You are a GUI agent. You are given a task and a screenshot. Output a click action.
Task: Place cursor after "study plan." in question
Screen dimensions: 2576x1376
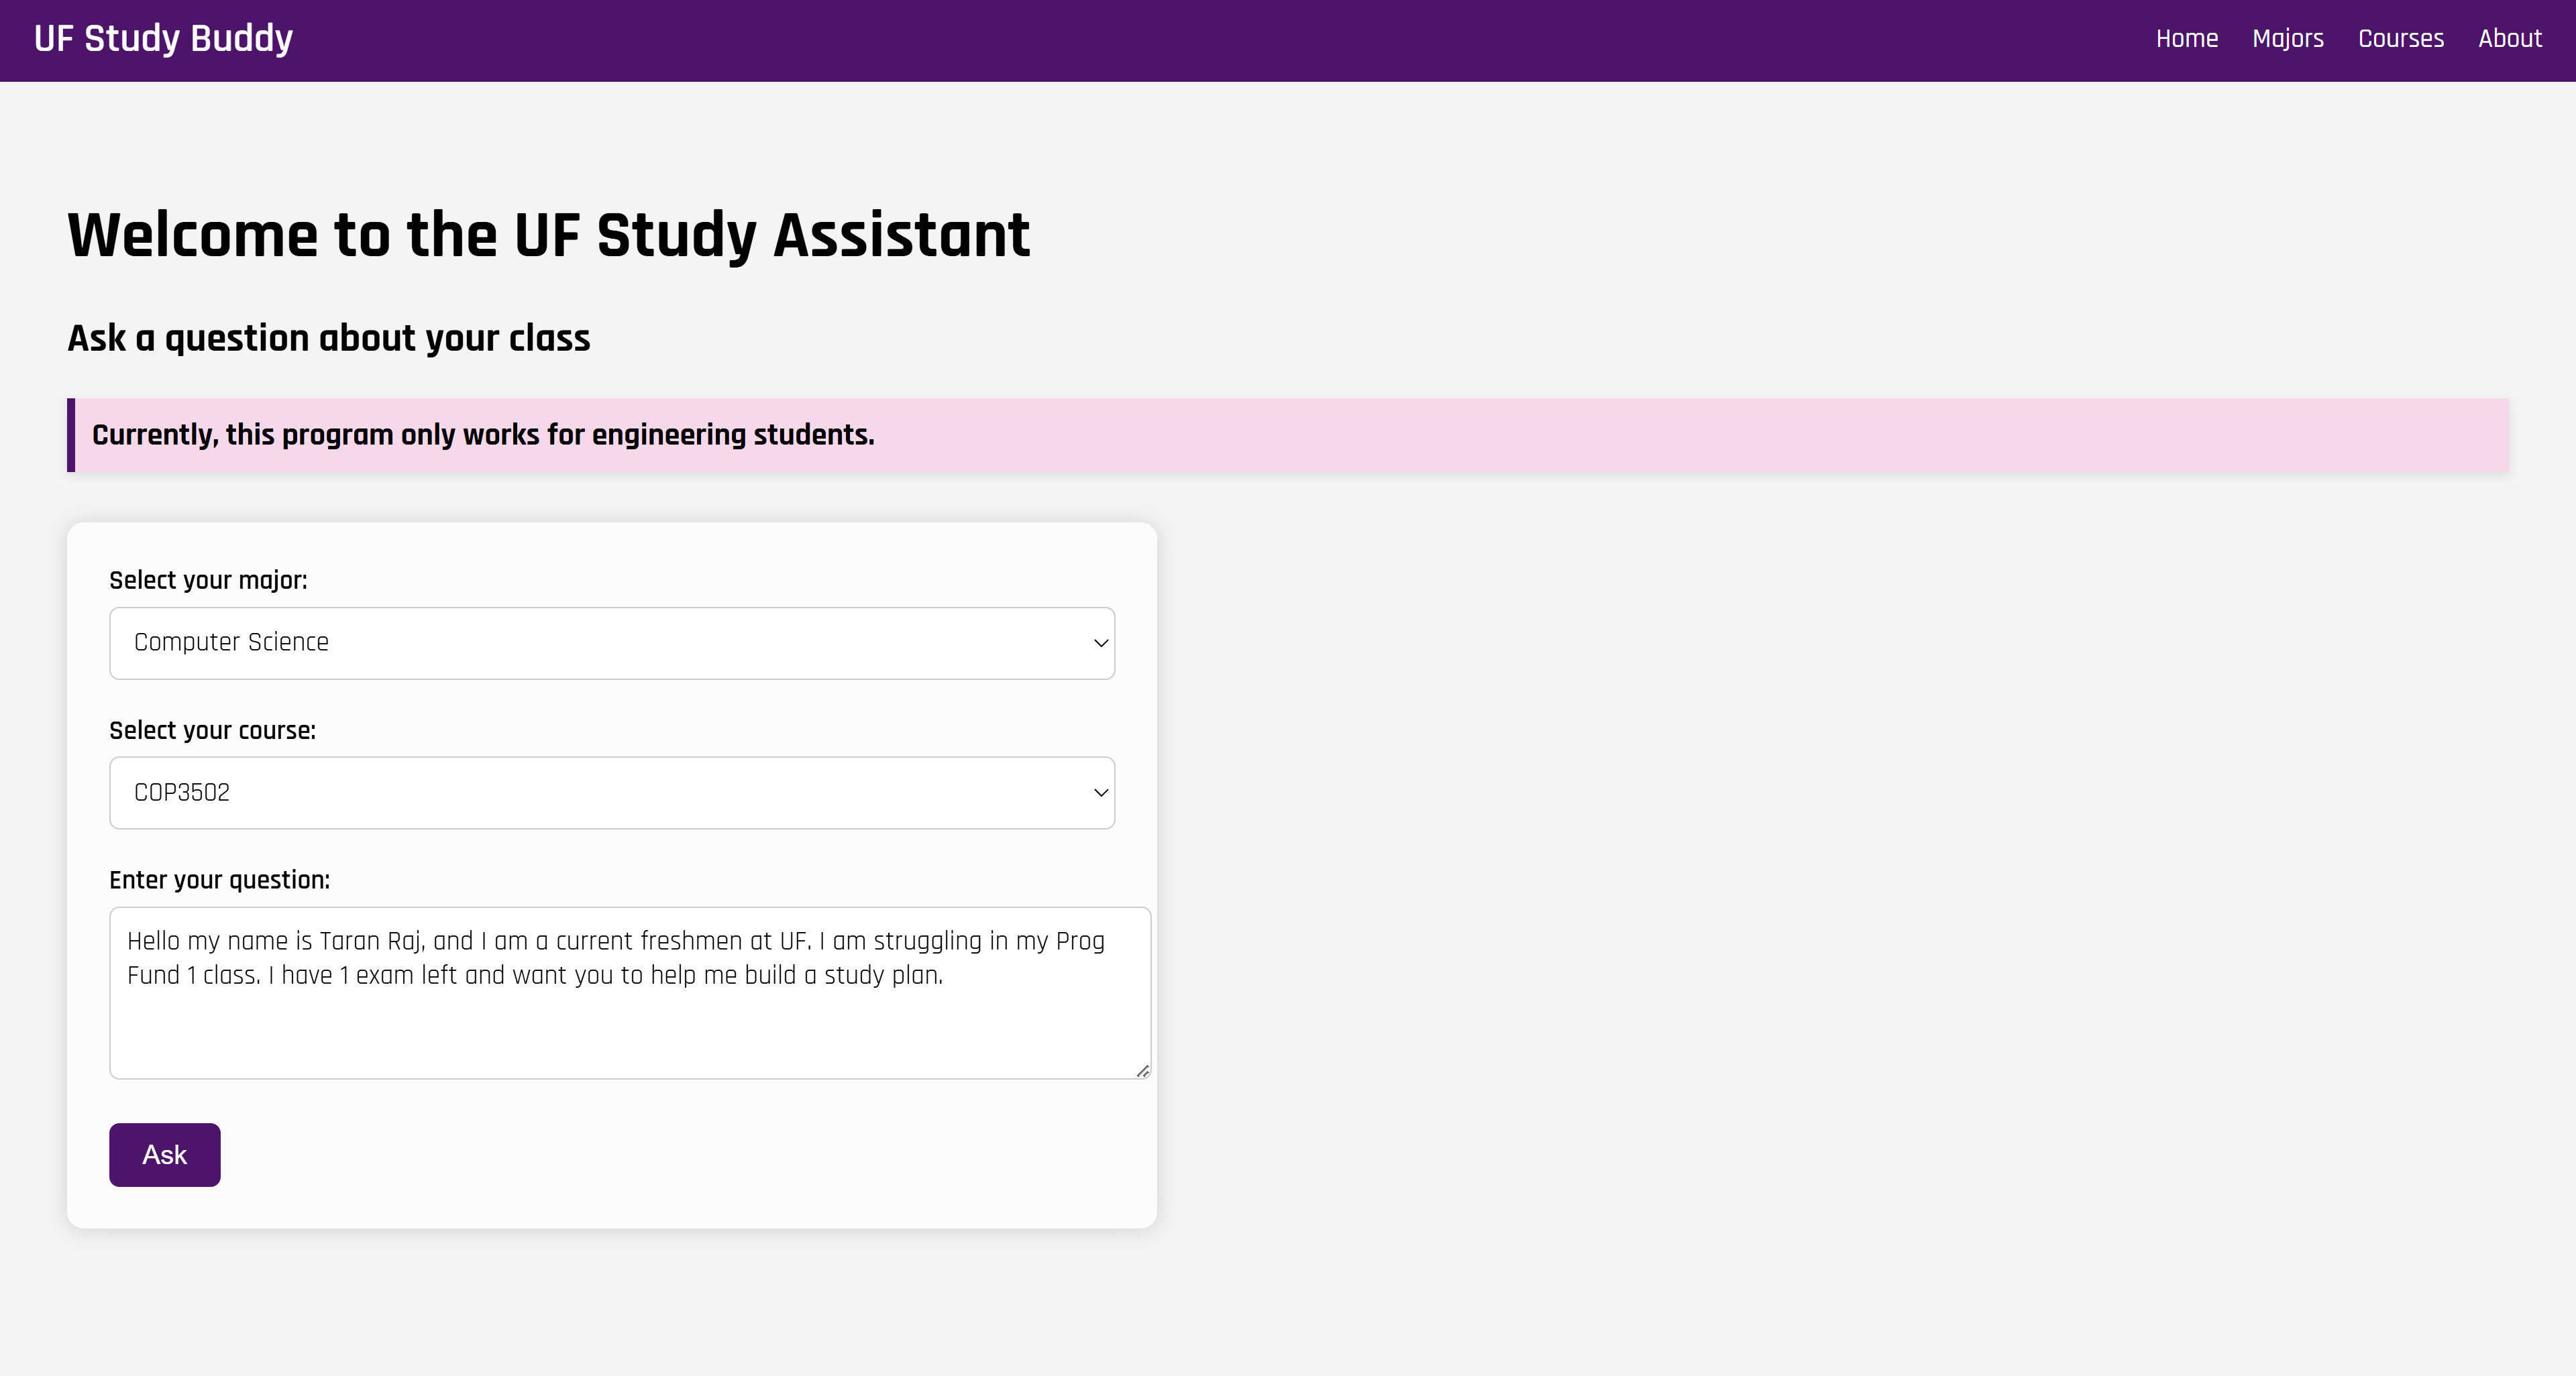[945, 975]
